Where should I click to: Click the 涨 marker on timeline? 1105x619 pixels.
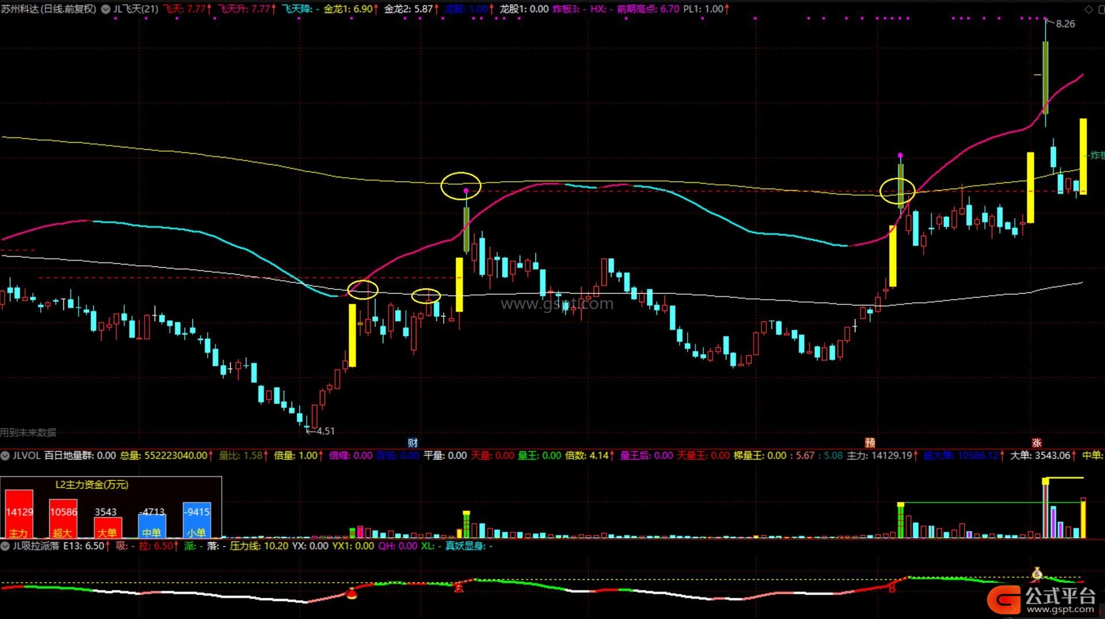tap(1037, 442)
